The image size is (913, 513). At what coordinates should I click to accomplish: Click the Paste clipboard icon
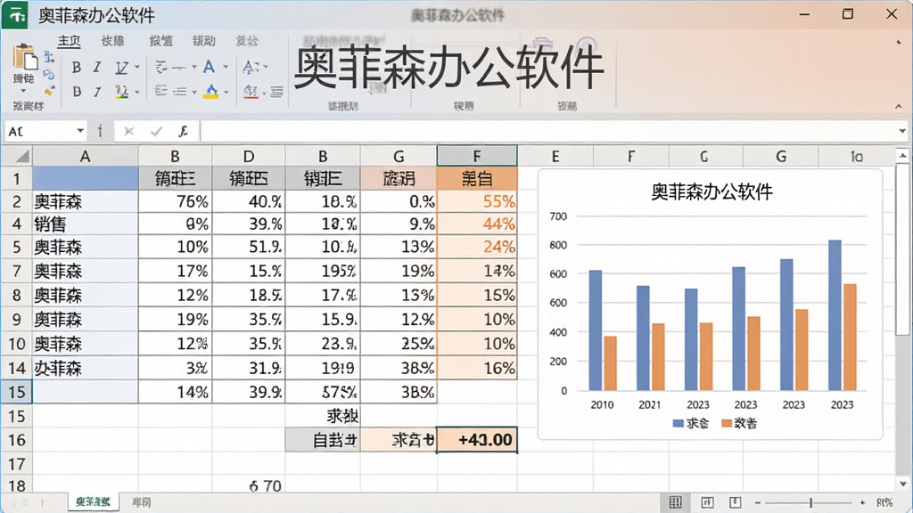pyautogui.click(x=24, y=58)
